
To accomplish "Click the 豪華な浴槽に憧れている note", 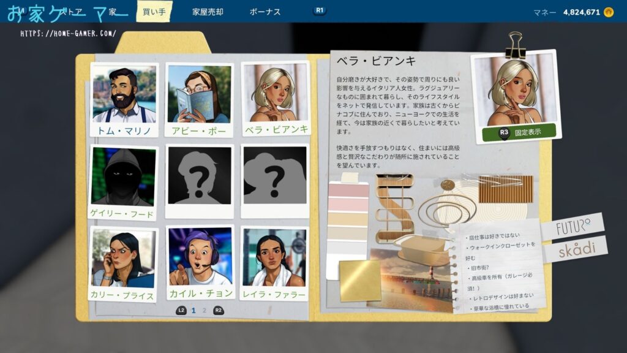I will click(500, 308).
